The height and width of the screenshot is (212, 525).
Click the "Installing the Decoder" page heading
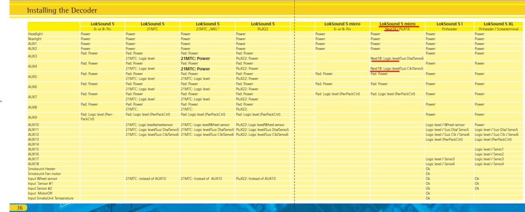[x=62, y=10]
